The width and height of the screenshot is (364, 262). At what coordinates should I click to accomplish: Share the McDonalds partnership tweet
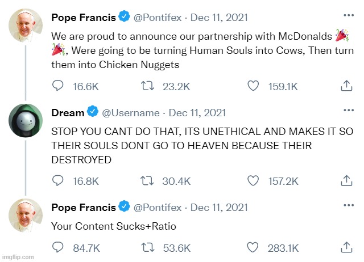pyautogui.click(x=346, y=86)
